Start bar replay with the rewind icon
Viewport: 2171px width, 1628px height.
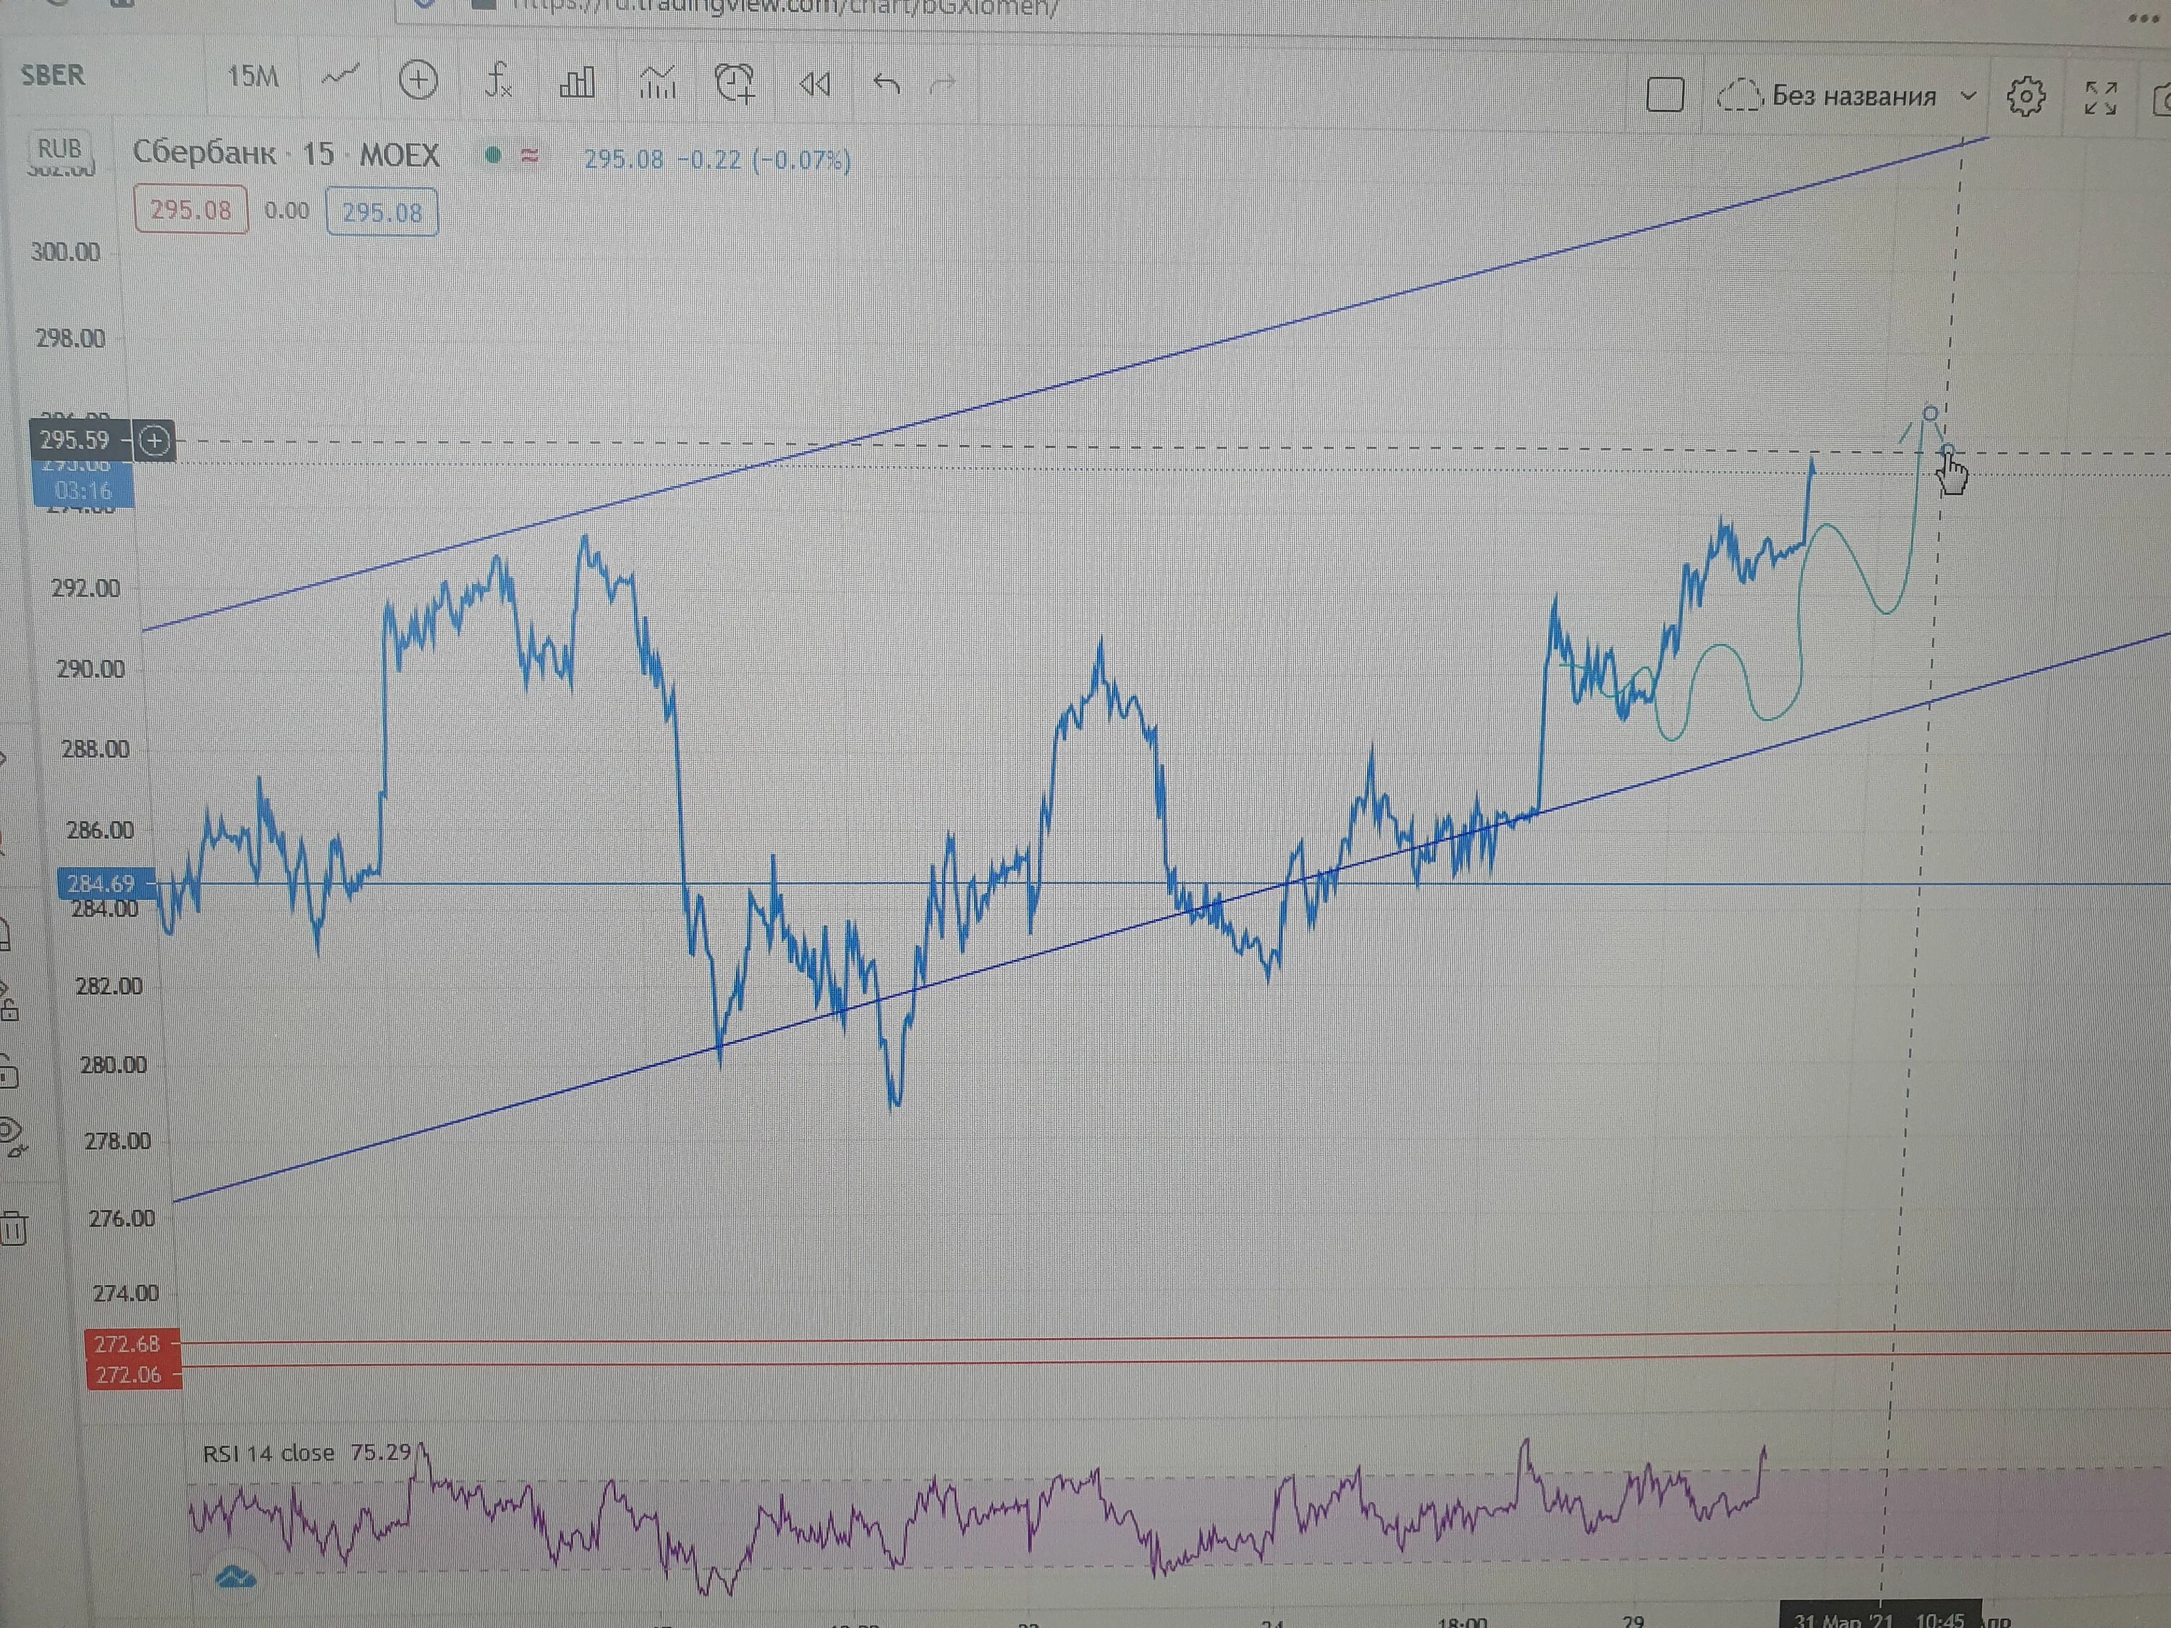click(x=815, y=85)
